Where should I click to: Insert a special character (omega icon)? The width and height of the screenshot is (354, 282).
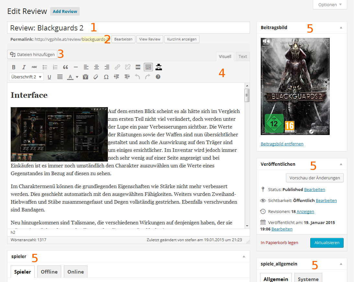(x=106, y=77)
